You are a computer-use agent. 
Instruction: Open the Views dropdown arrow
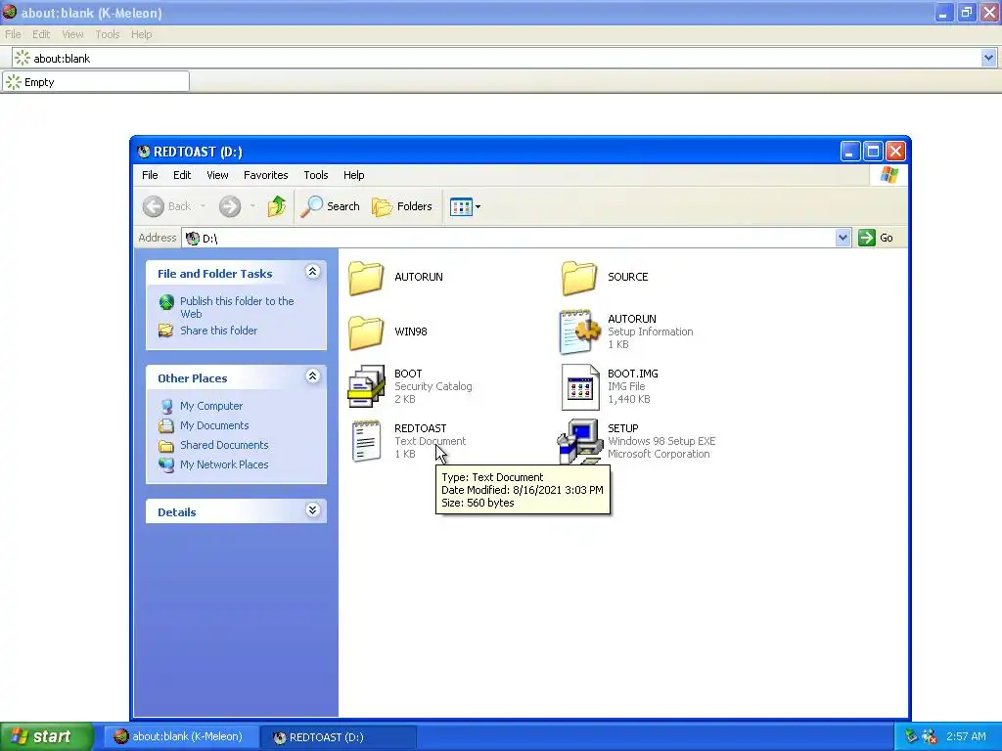[x=478, y=207]
